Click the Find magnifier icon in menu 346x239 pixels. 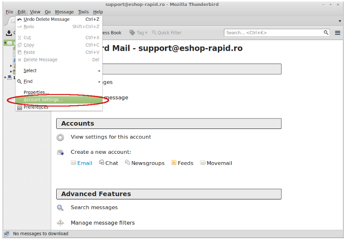tap(19, 82)
